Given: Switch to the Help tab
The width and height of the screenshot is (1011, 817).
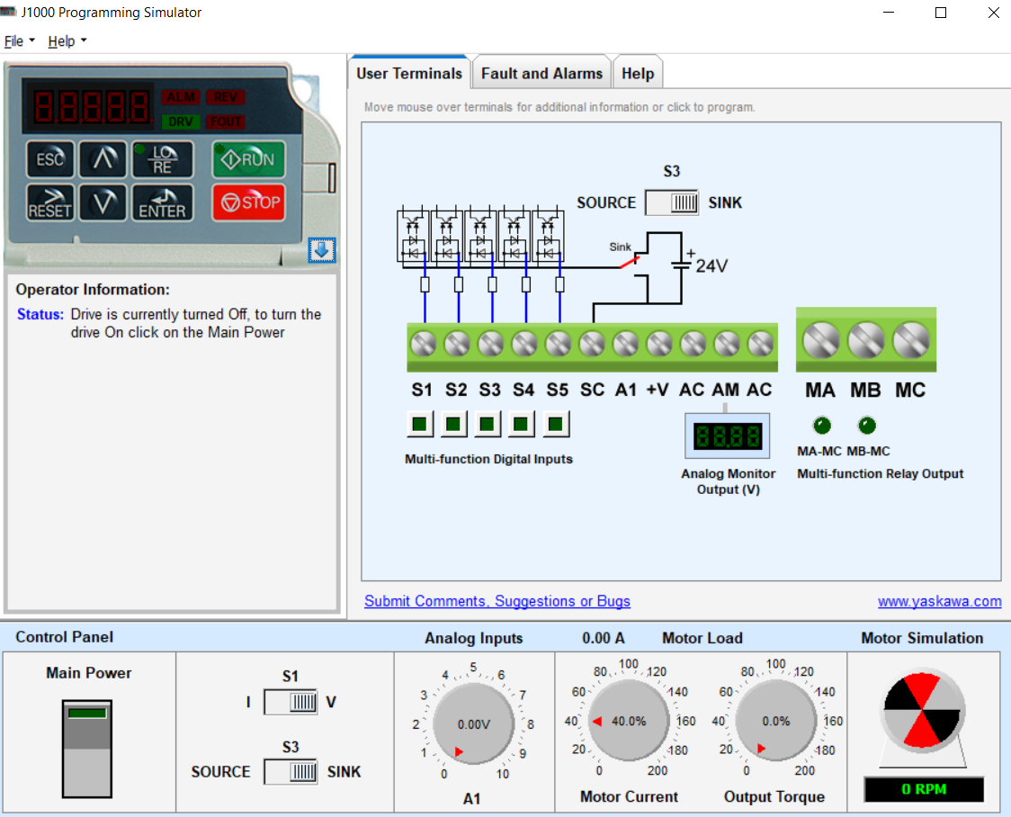Looking at the screenshot, I should tap(638, 74).
